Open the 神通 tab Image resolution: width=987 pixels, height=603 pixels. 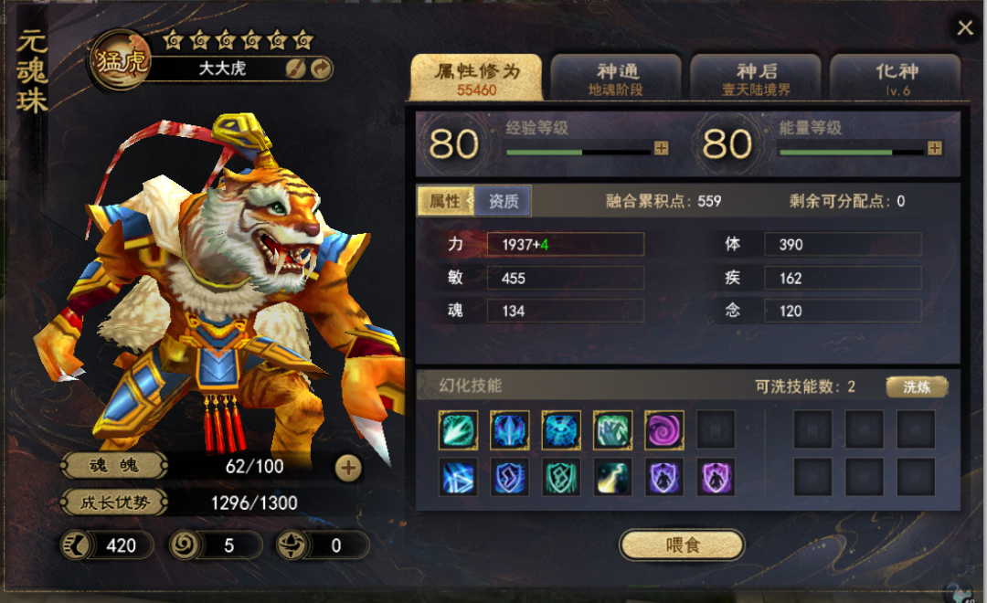point(616,78)
